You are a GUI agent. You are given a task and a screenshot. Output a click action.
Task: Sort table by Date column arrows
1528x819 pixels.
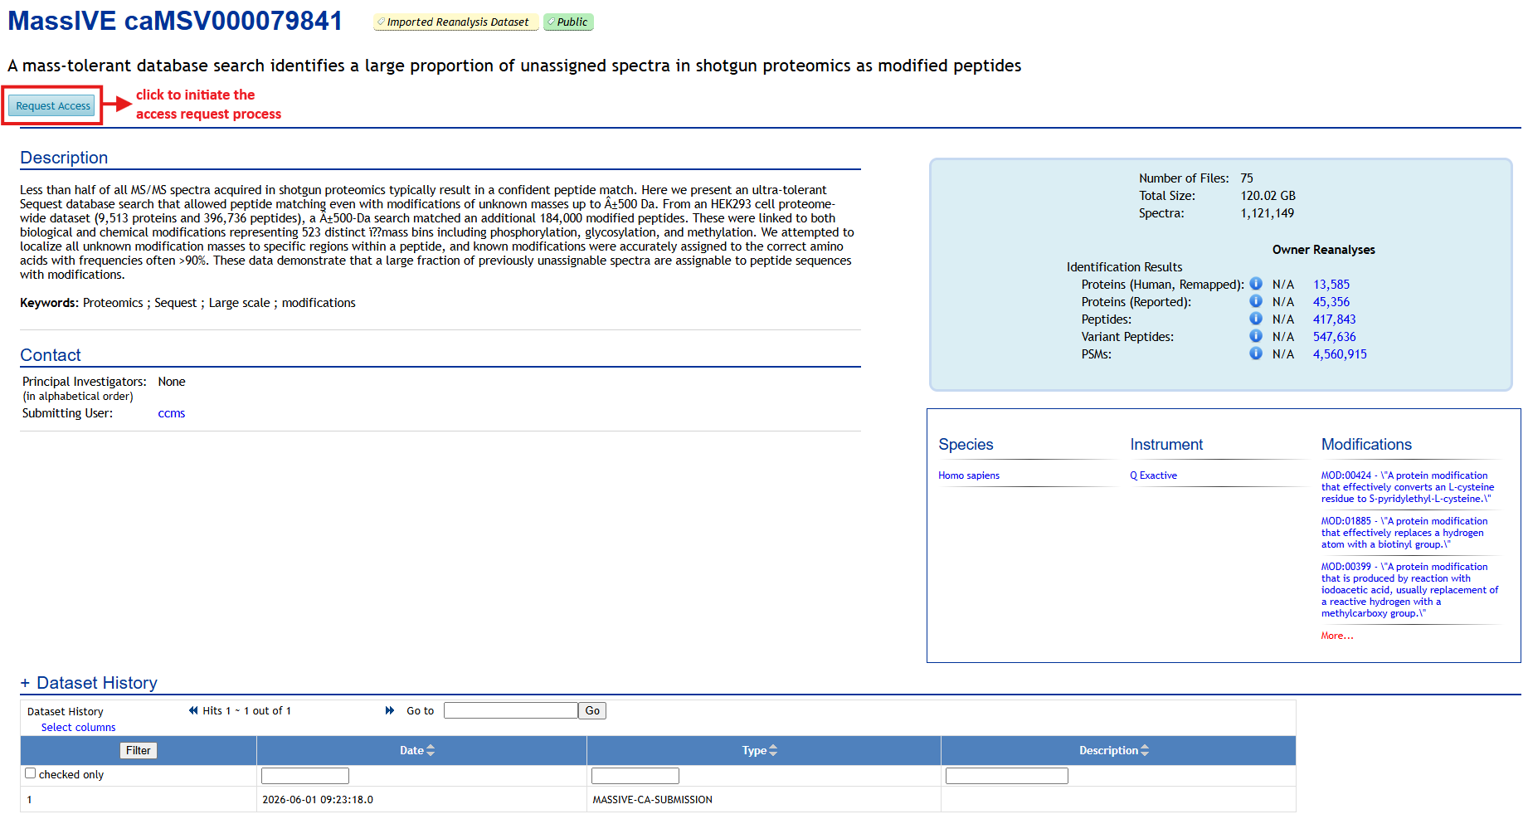[431, 750]
